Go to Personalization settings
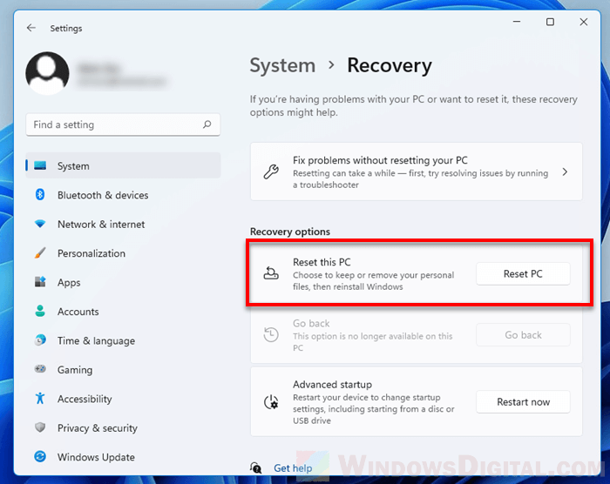Screen dimensions: 610x484 pos(91,253)
